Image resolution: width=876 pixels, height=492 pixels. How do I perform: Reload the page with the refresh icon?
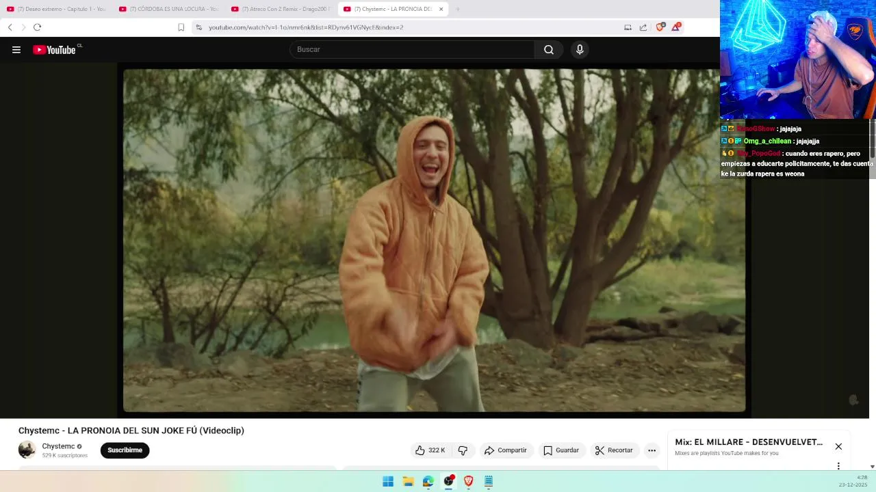click(37, 27)
